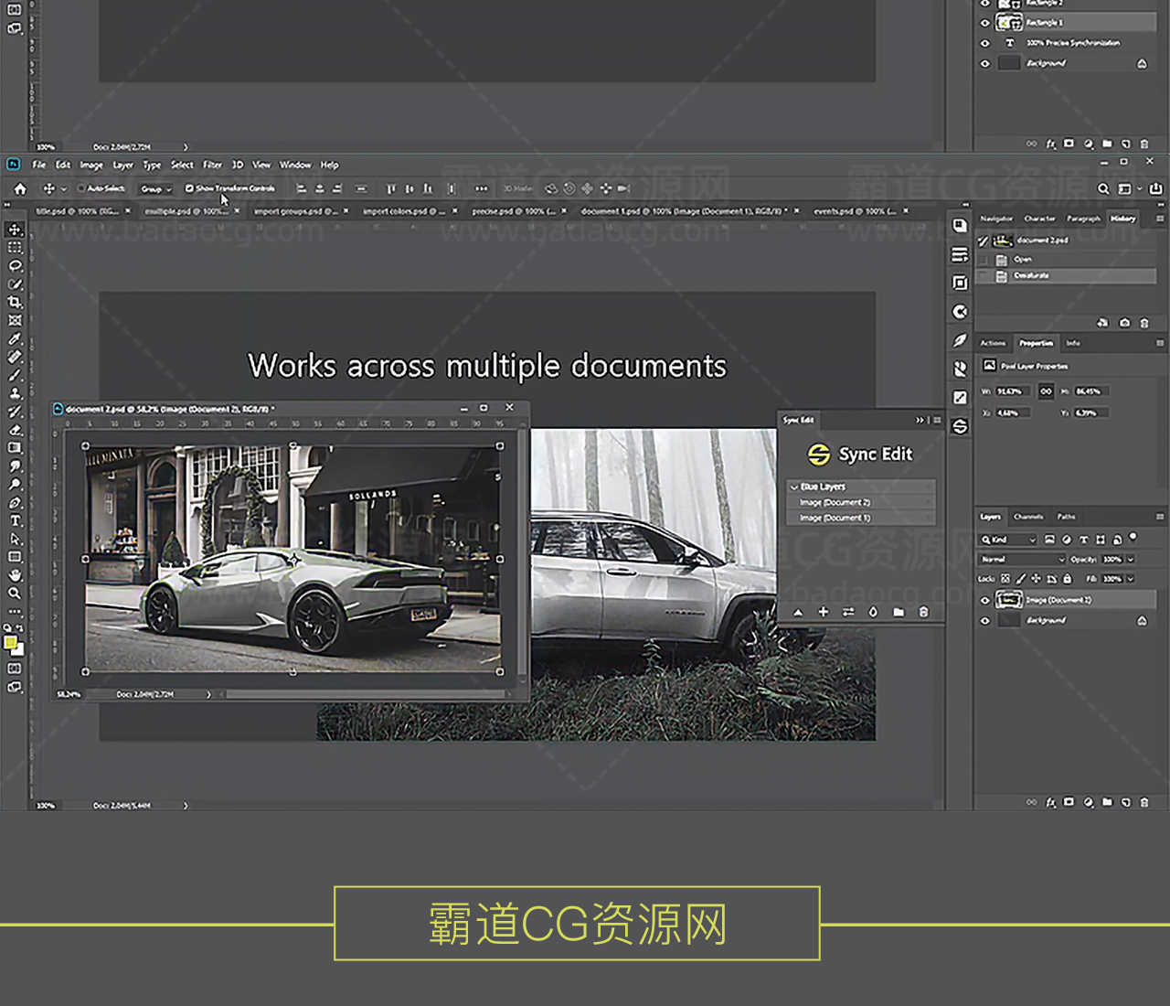Enable the Auto-Select checkbox
The width and height of the screenshot is (1170, 1006).
coord(81,188)
